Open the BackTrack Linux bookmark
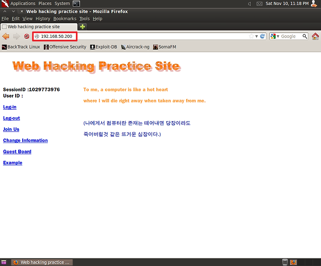This screenshot has width=321, height=266. point(21,47)
